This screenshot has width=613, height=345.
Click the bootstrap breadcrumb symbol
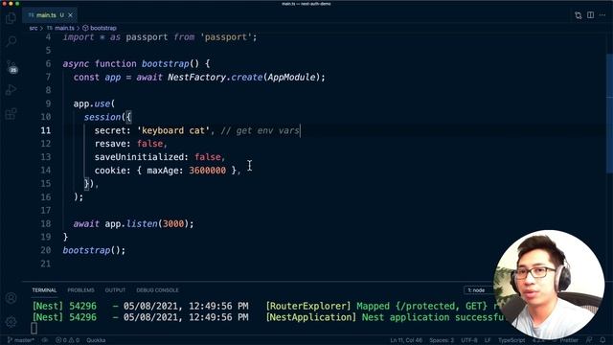pos(100,28)
